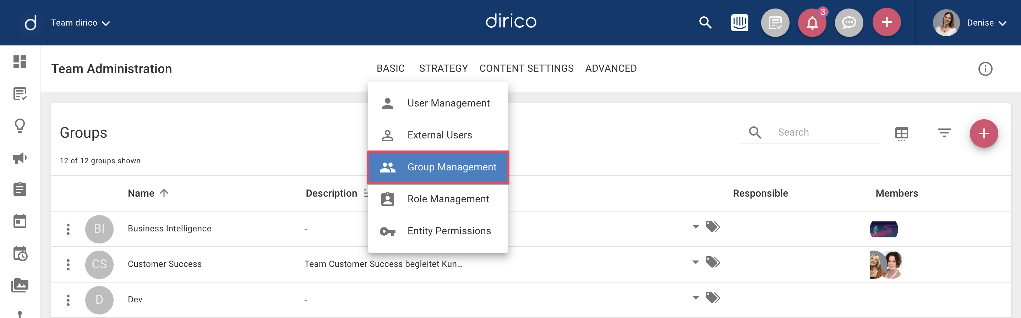Viewport: 1021px width, 318px height.
Task: Open the Intercom messenger icon
Action: click(x=739, y=23)
